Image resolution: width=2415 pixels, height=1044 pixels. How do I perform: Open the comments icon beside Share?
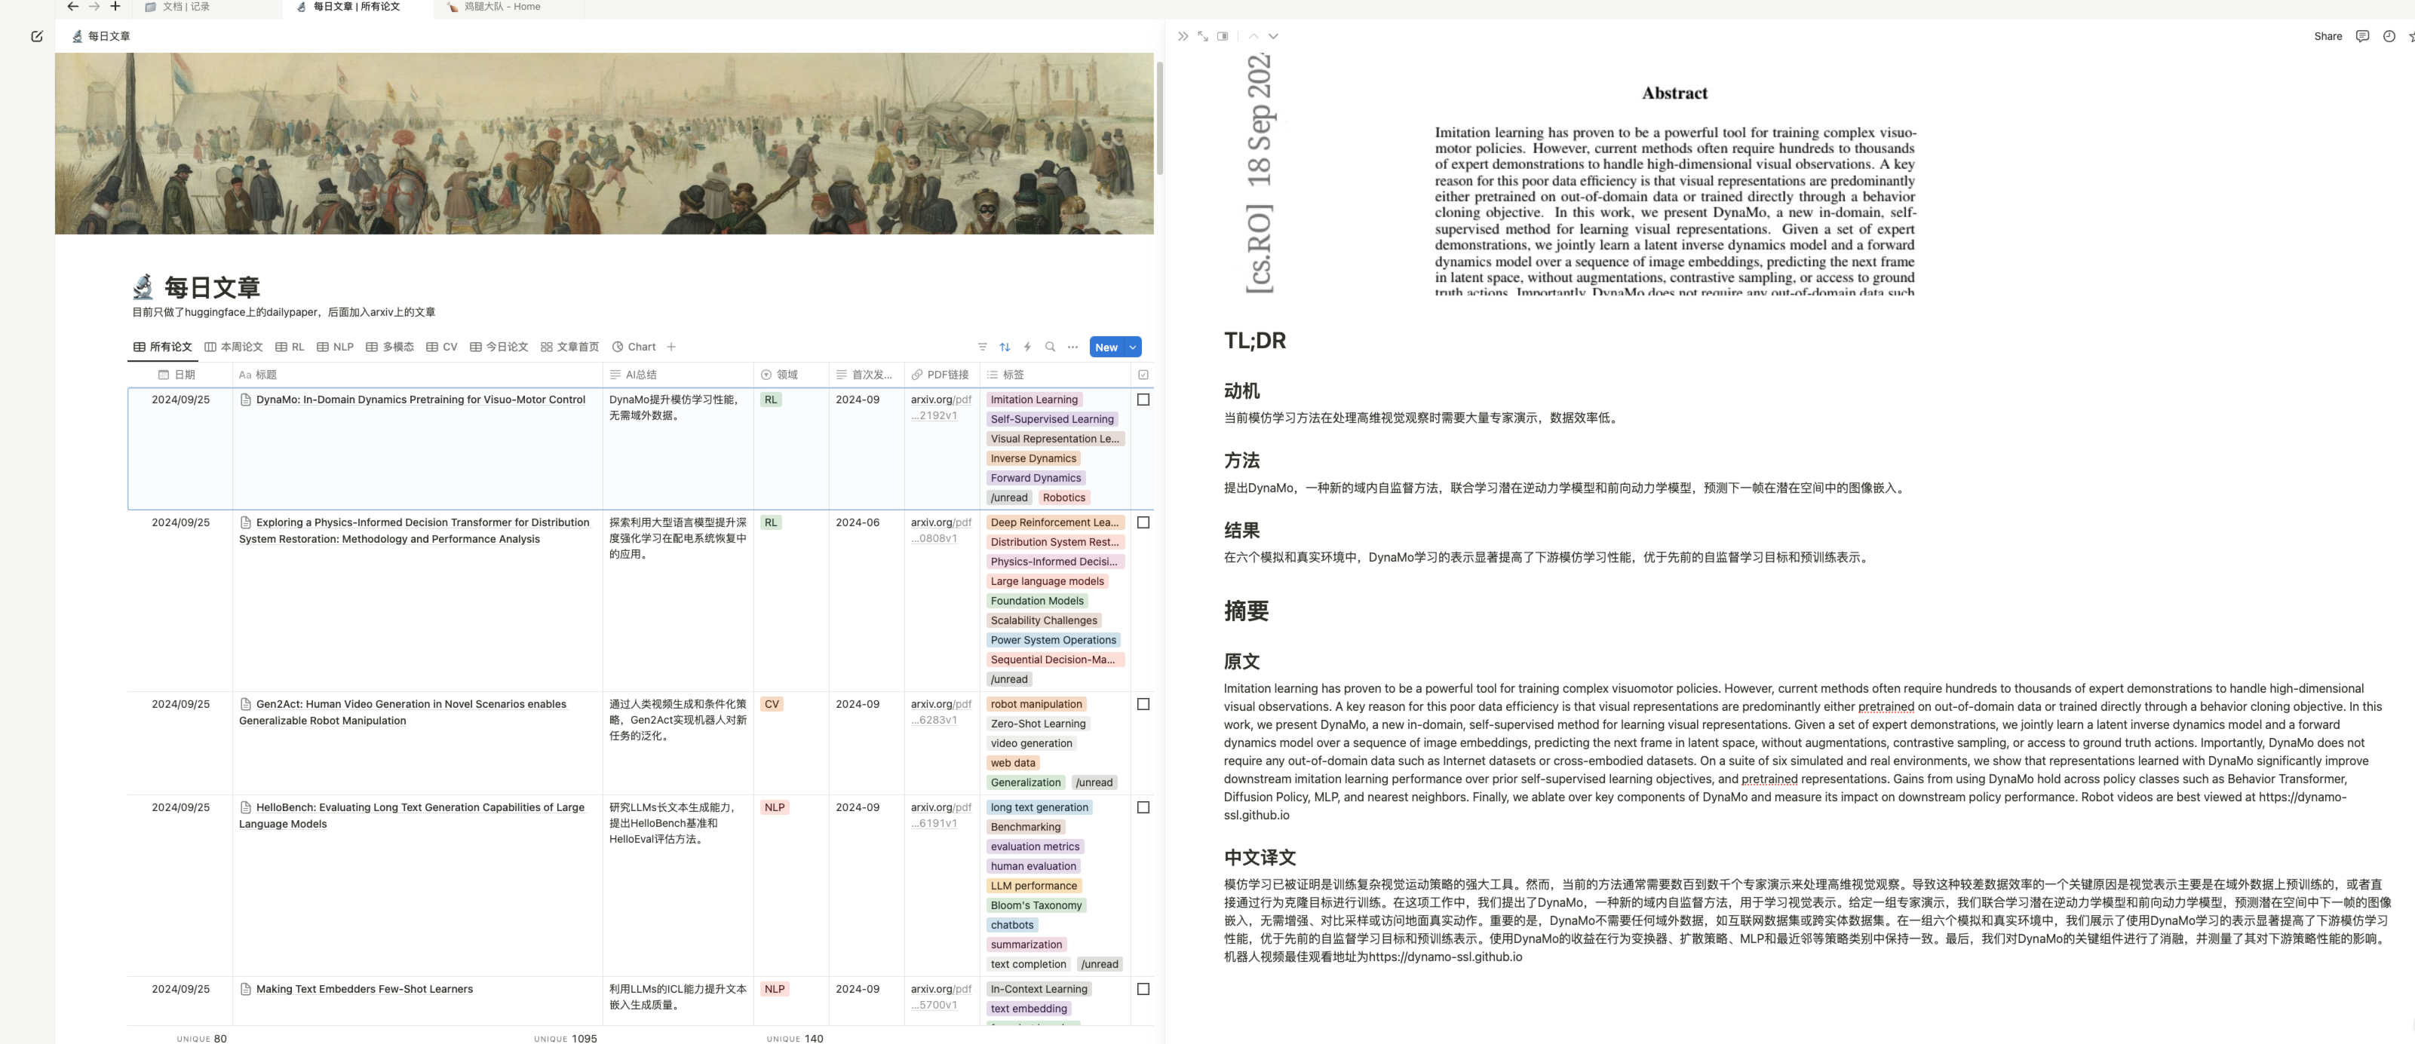pos(2362,36)
